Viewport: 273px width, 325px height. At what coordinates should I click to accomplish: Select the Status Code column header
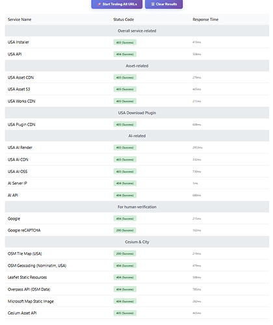(x=123, y=19)
